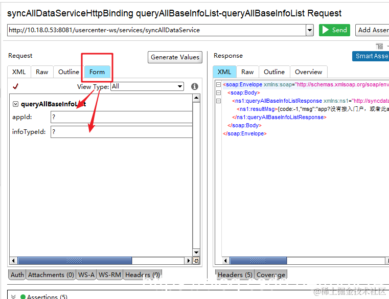Open the WS-A tab
Image resolution: width=389 pixels, height=299 pixels.
pos(86,274)
